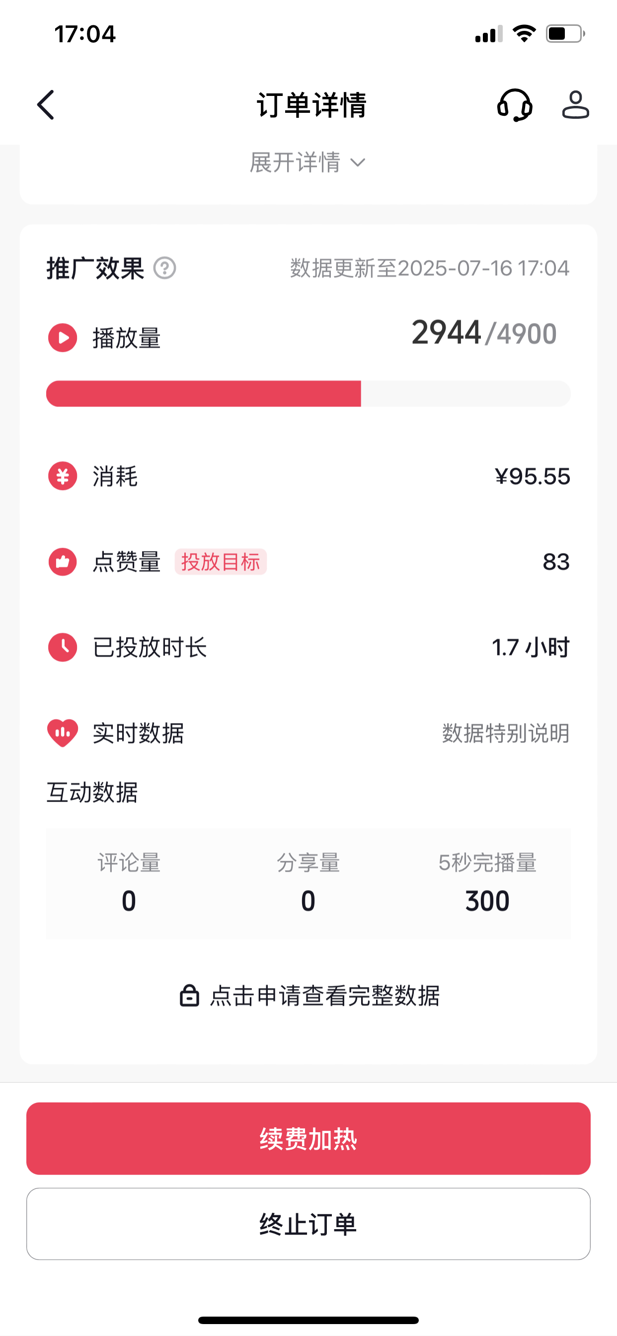Tap the 评论量 count cell
Viewport: 617px width, 1336px height.
129,883
